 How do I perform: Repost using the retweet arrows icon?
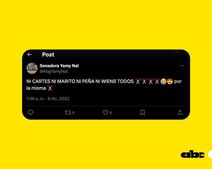pos(68,113)
